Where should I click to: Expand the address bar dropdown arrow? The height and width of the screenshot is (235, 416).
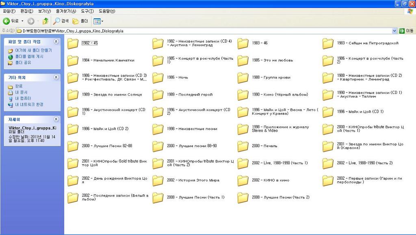pyautogui.click(x=394, y=31)
